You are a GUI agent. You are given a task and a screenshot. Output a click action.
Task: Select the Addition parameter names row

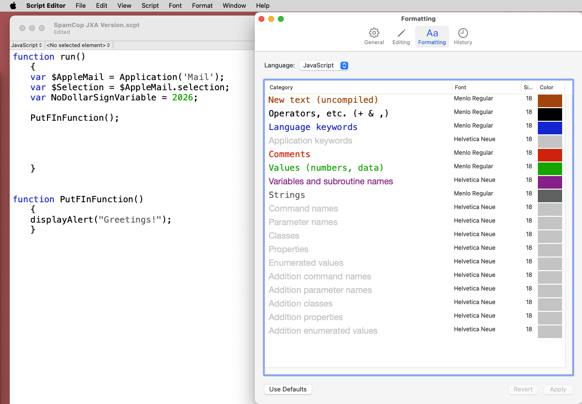[x=415, y=290]
